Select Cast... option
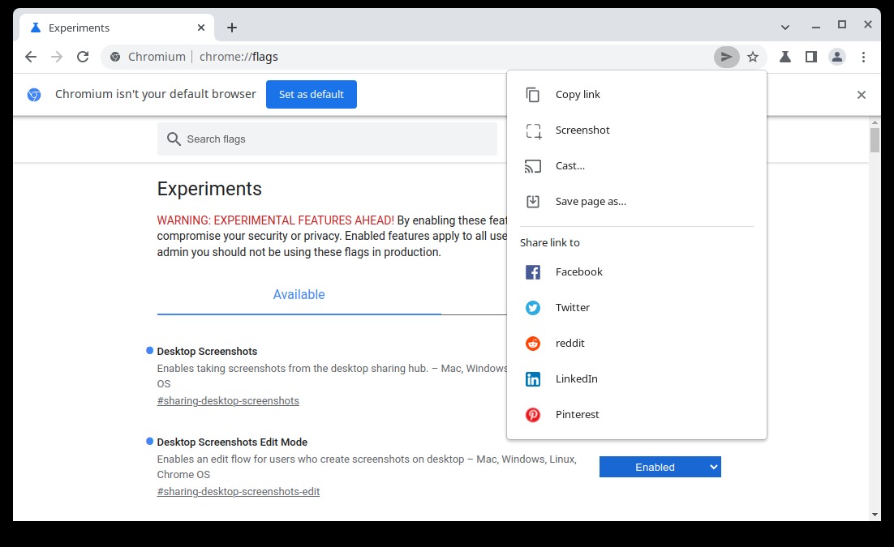 [569, 166]
